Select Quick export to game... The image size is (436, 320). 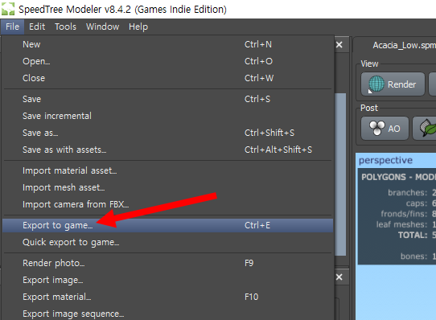coord(167,243)
